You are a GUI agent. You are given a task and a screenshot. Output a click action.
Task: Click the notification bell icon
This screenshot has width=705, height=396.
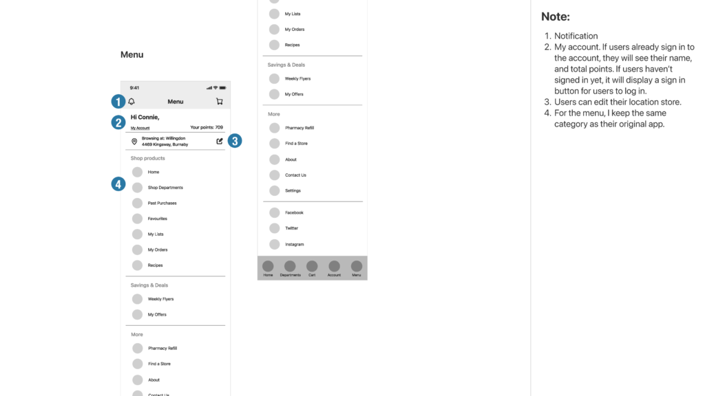click(131, 102)
